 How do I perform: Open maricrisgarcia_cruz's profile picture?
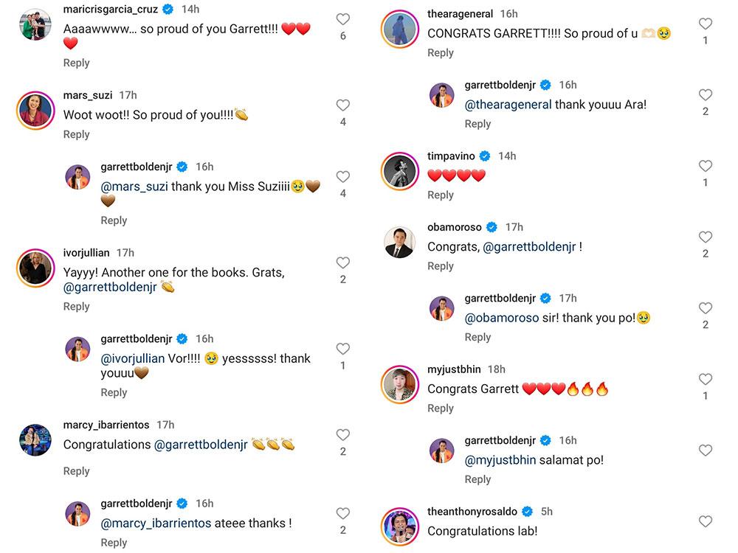pos(35,25)
